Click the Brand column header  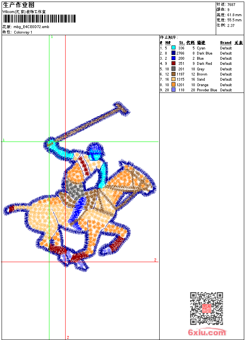pyautogui.click(x=226, y=43)
